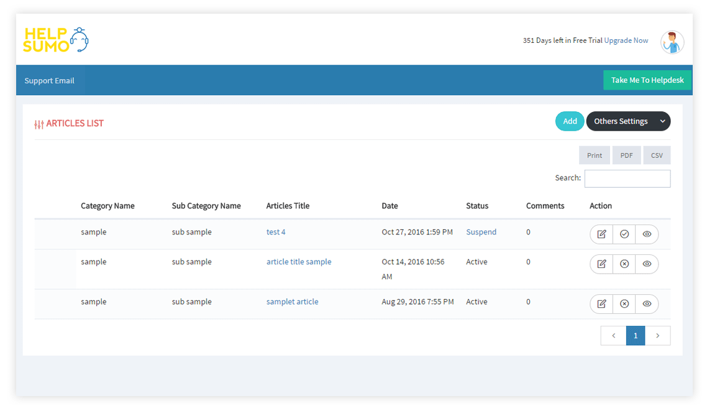Click the free trial days left text
Image resolution: width=707 pixels, height=411 pixels.
[x=562, y=40]
